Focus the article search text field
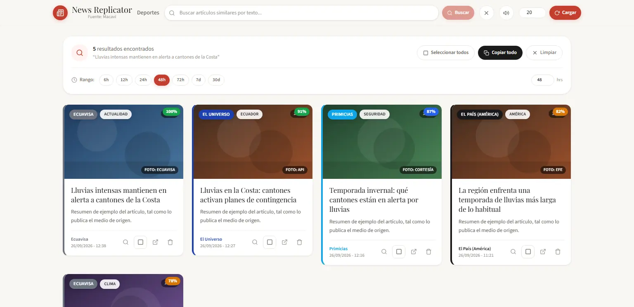 click(x=301, y=13)
